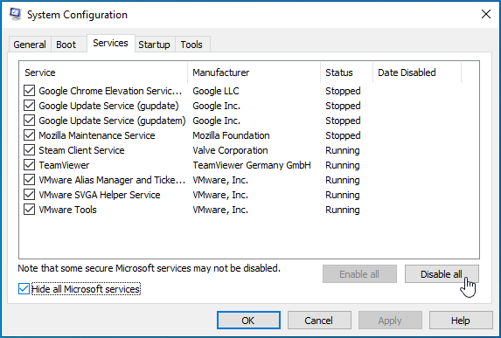
Task: Select VMware Alias Manager and Ticket service name
Action: coord(112,180)
